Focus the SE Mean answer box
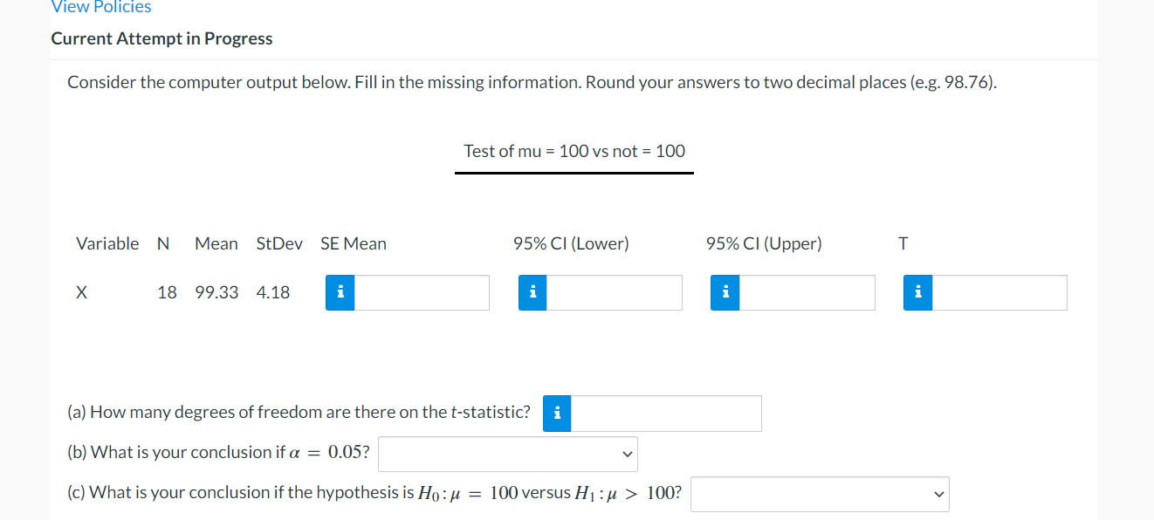This screenshot has height=520, width=1154. pyautogui.click(x=422, y=293)
